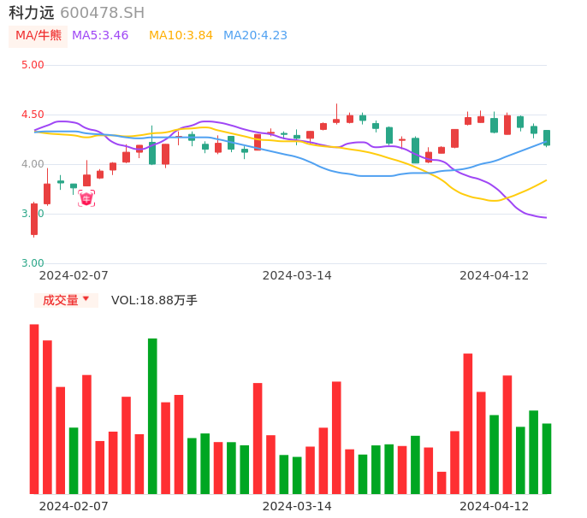Click the first red volume bar on the far left
This screenshot has width=587, height=518.
[x=34, y=409]
